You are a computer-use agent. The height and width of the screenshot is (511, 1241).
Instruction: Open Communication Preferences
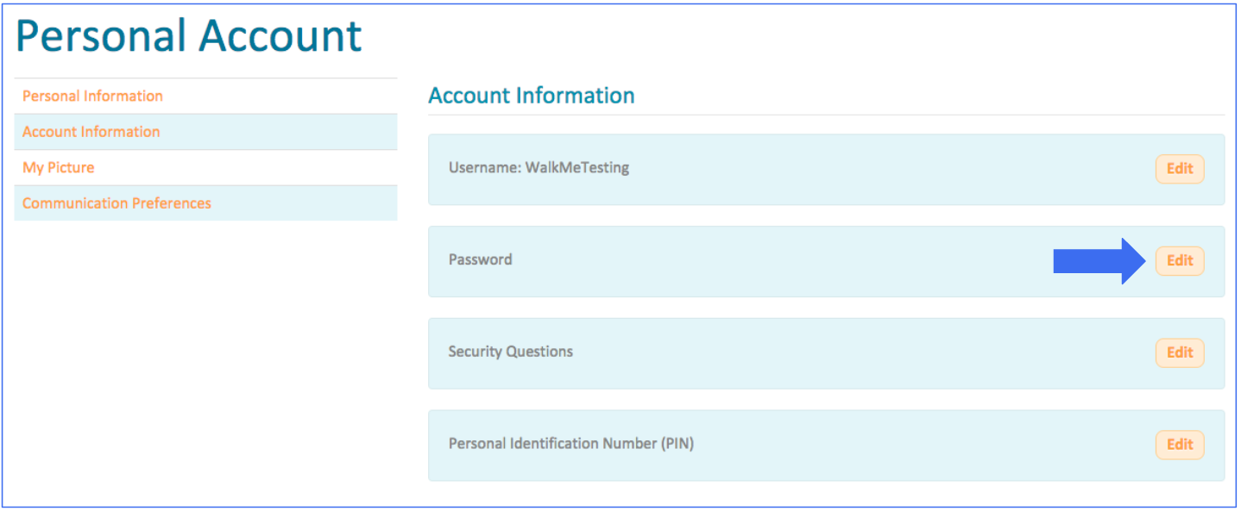pos(117,203)
